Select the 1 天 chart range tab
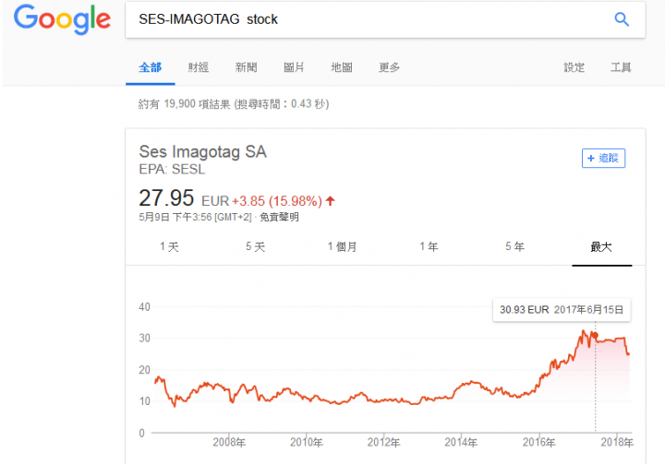 click(x=169, y=246)
